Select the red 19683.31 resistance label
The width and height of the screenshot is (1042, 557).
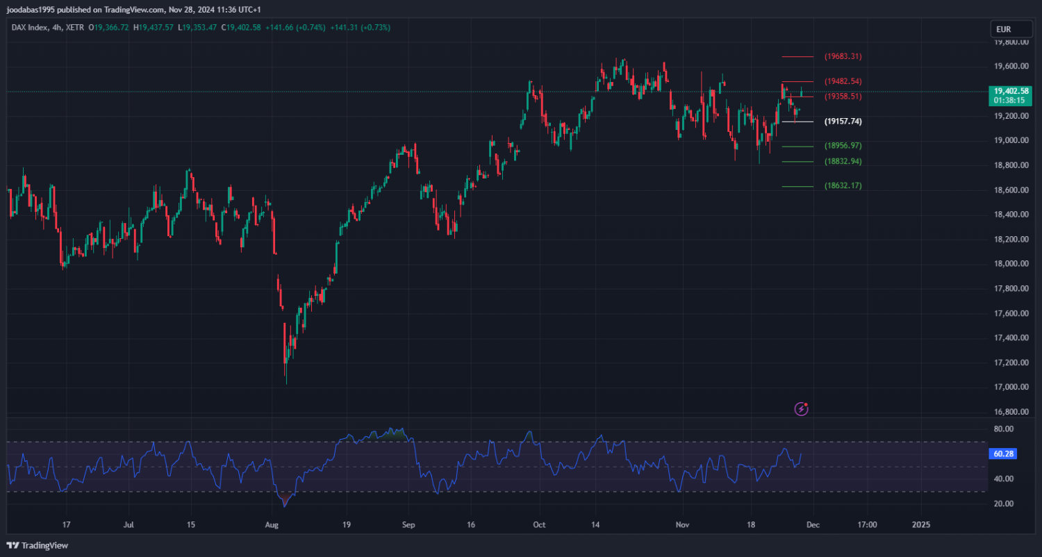[843, 56]
